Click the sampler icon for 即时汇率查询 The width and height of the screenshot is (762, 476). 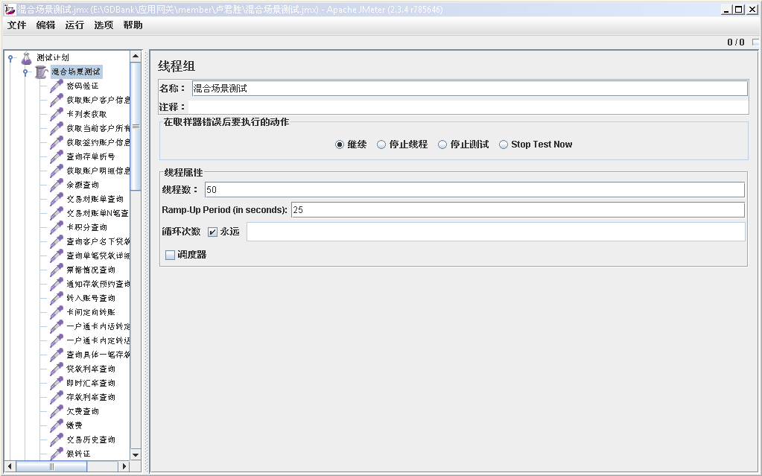point(57,383)
